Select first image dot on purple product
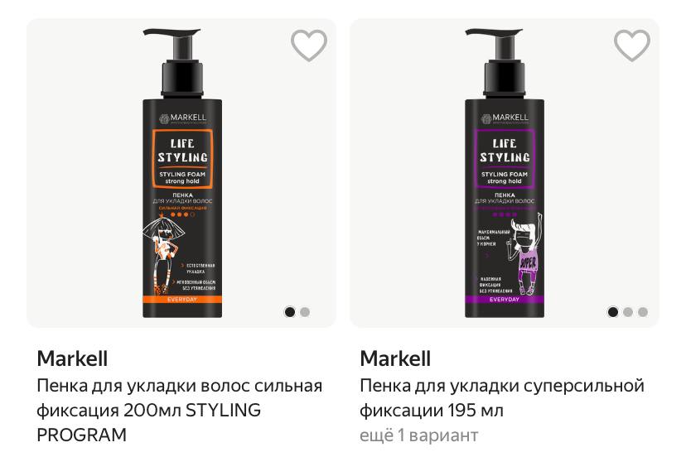 [613, 312]
